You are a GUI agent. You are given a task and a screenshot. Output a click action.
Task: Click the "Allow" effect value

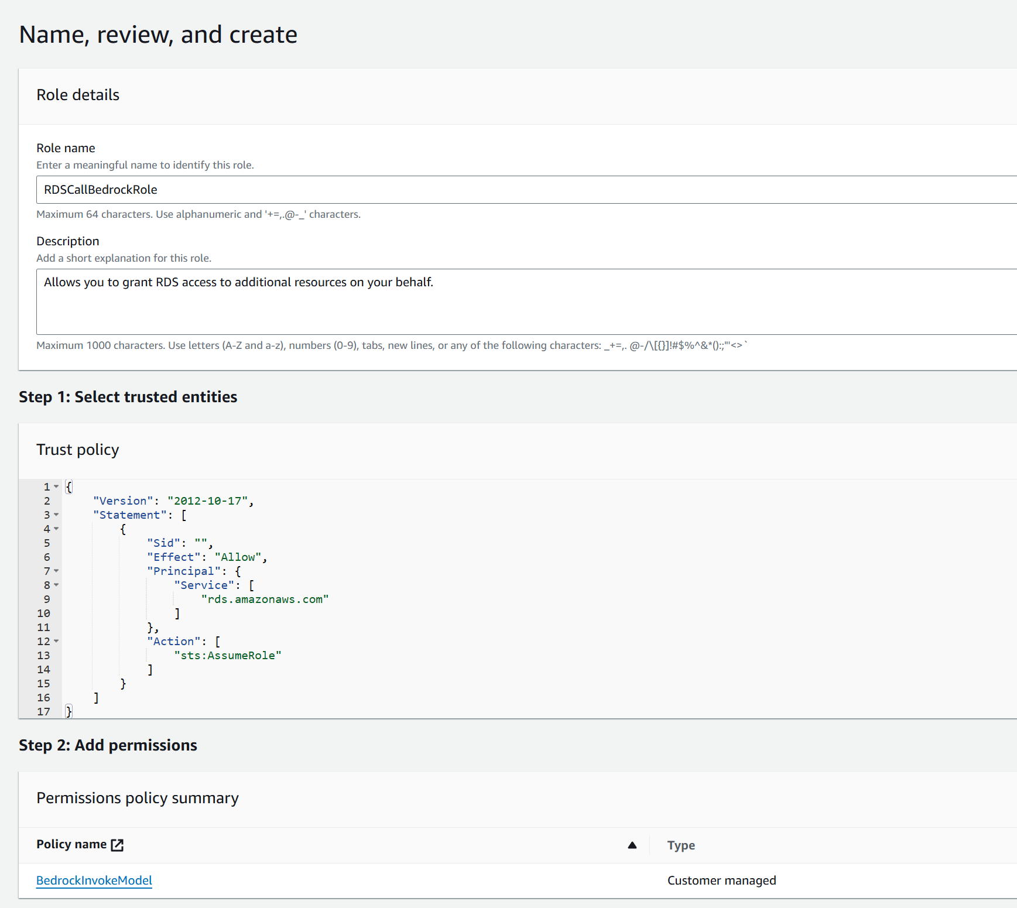(238, 557)
